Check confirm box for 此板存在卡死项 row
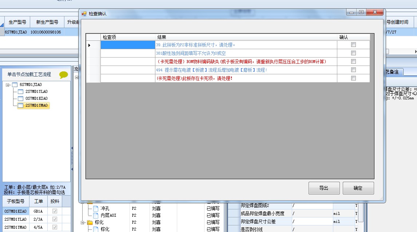This screenshot has height=232, width=417. click(353, 78)
